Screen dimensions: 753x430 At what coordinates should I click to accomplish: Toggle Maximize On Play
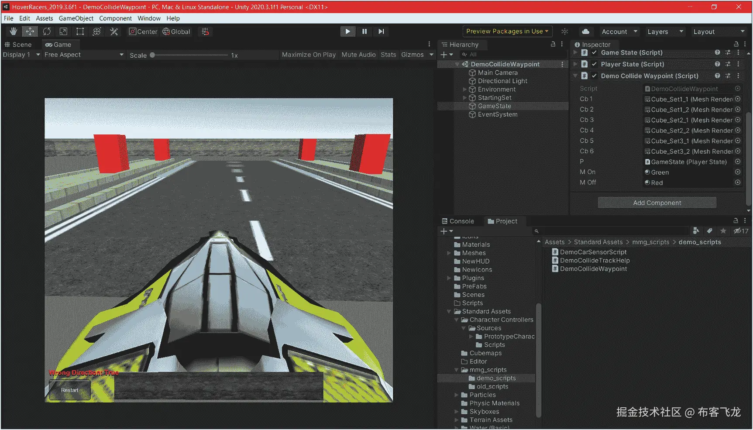pos(309,55)
